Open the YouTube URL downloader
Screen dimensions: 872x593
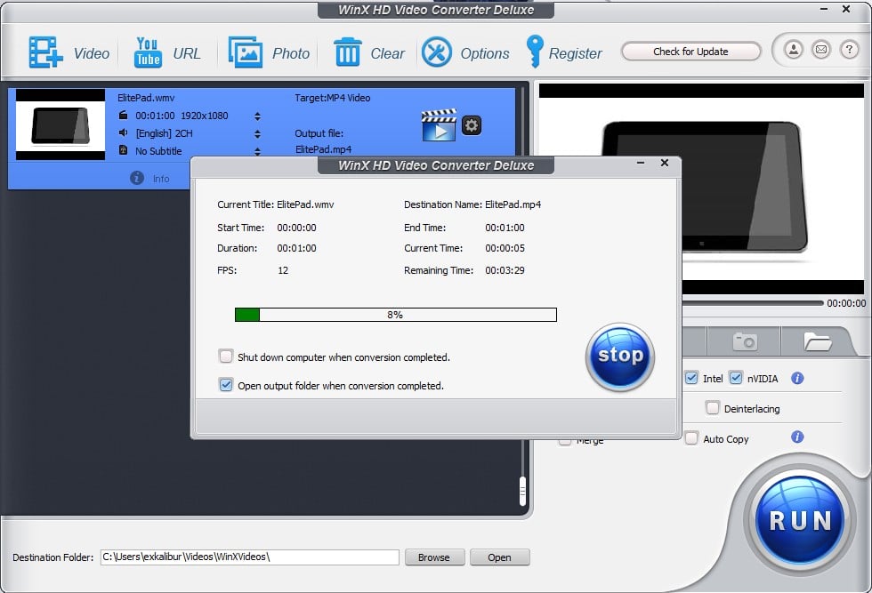point(148,52)
